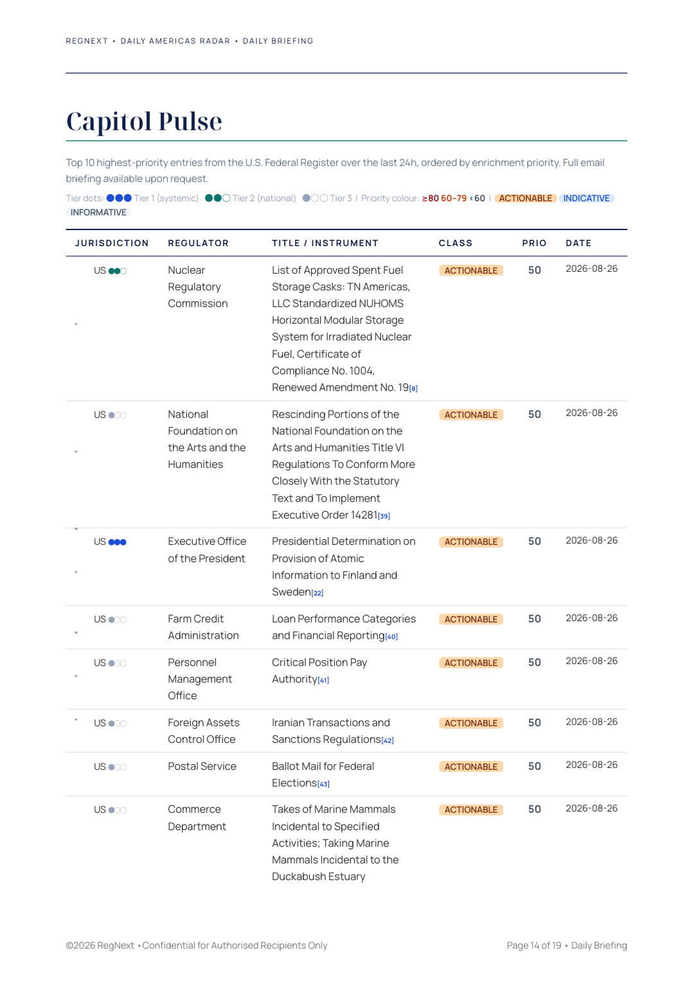Click the TITLE / INSTRUMENT column header
This screenshot has width=694, height=982.
325,243
